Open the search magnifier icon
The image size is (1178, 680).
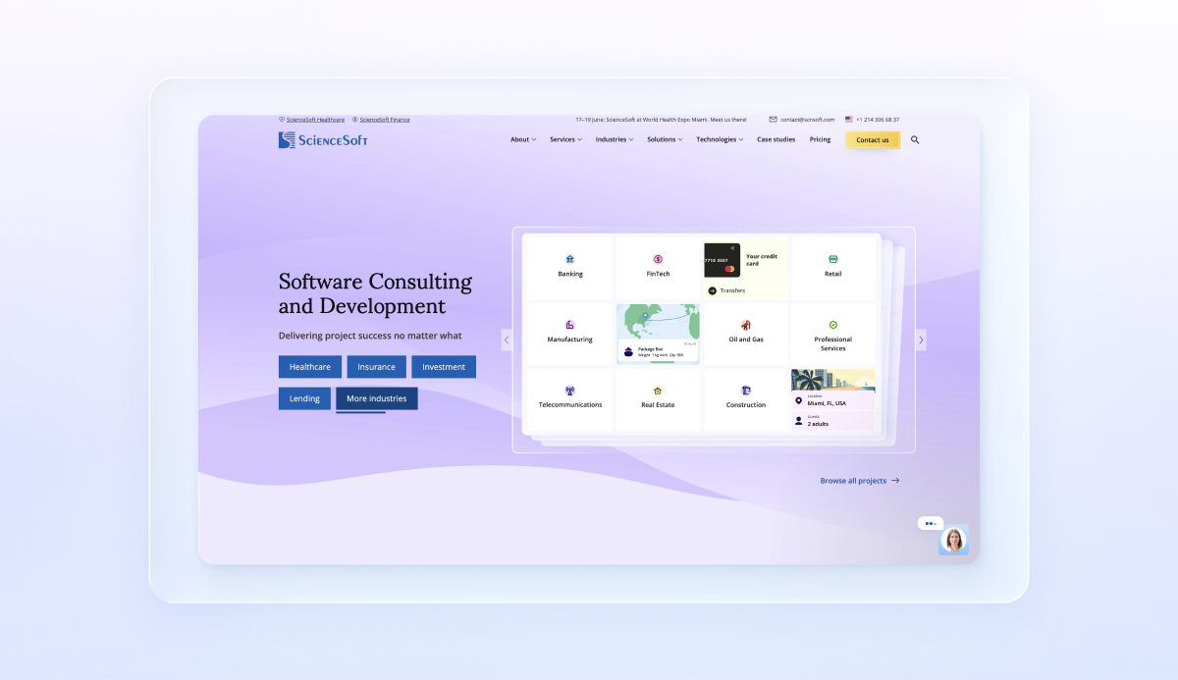click(915, 140)
